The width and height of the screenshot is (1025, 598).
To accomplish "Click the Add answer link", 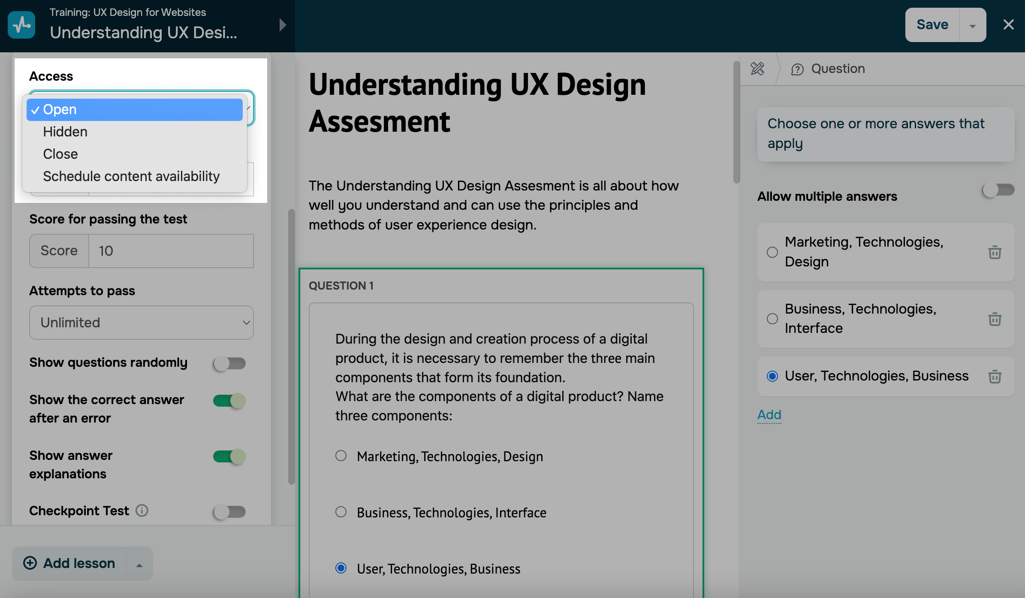I will click(x=769, y=414).
